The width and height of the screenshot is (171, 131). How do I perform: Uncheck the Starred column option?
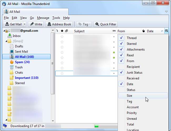point(143,43)
